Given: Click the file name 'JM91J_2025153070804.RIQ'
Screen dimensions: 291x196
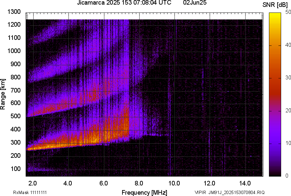Looking at the screenshot, I should tap(236, 192).
